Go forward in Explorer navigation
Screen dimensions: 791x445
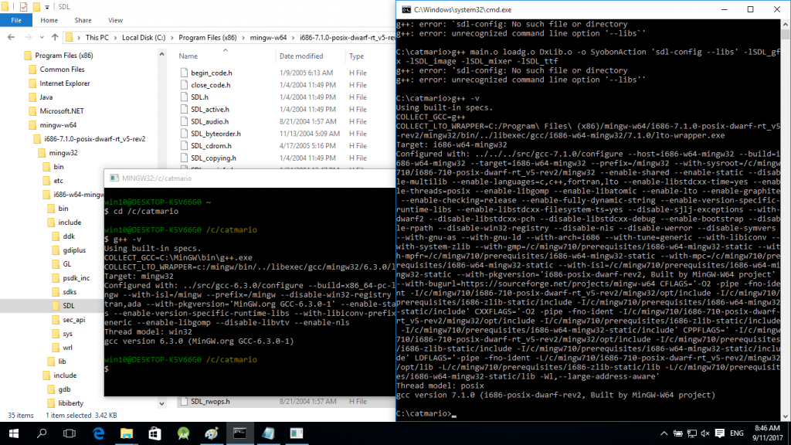pos(28,37)
